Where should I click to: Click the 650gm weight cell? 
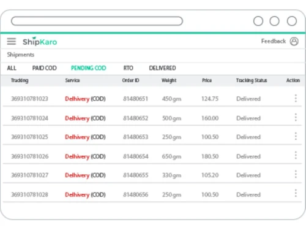point(171,156)
